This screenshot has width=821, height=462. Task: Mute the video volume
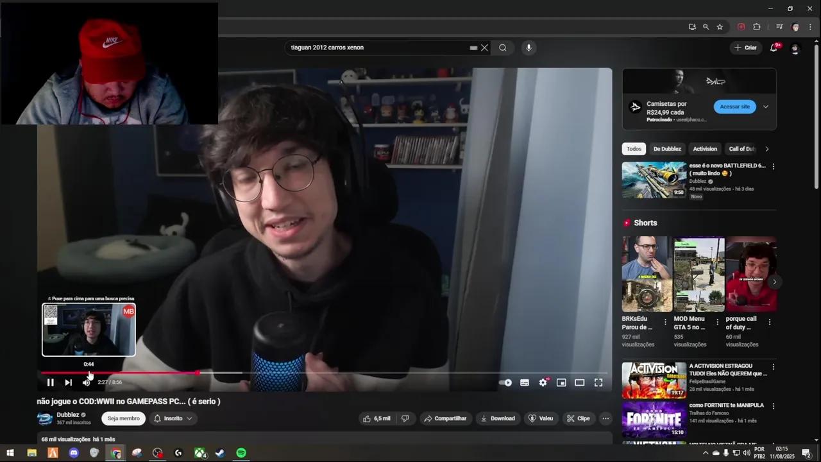pyautogui.click(x=86, y=382)
